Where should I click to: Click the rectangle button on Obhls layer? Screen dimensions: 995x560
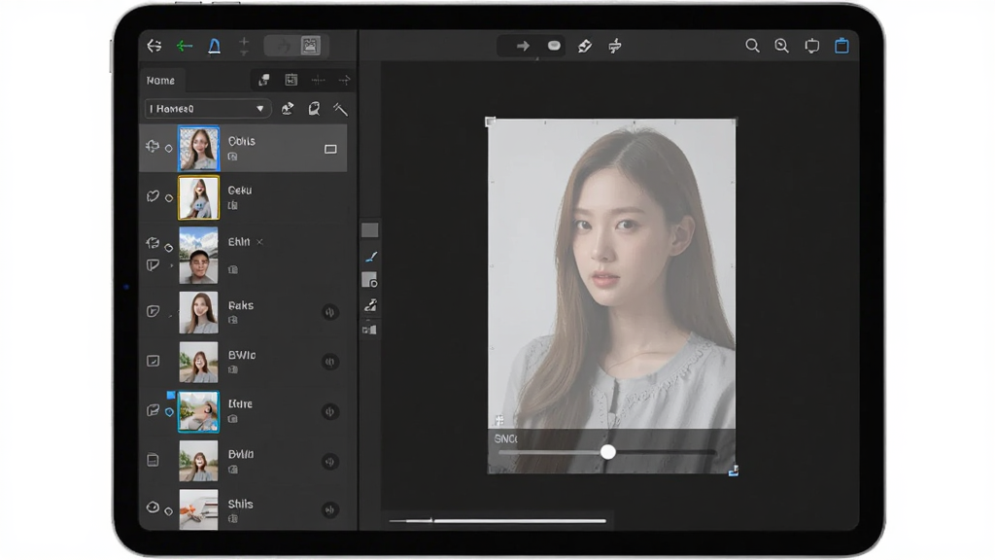[x=330, y=149]
